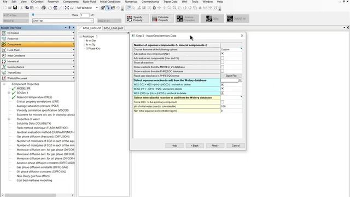
Task: Click the Paste toolbar icon
Action: pyautogui.click(x=32, y=8)
